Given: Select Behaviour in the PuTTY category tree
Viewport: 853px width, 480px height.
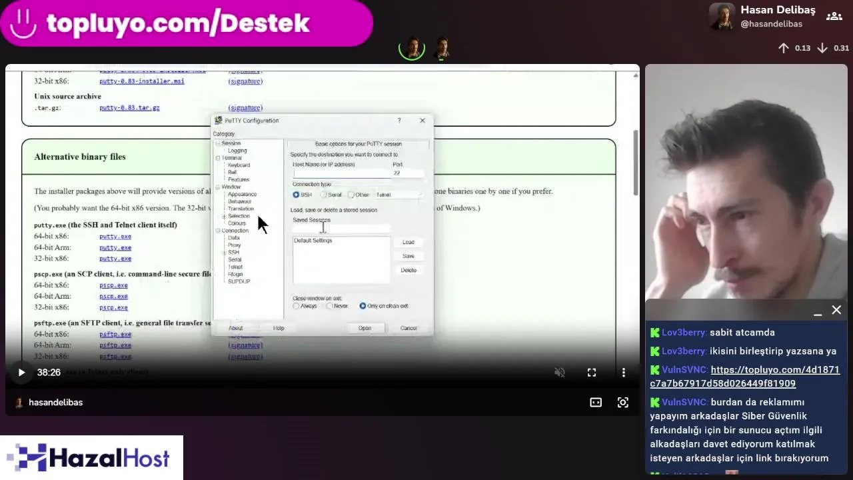Looking at the screenshot, I should point(240,202).
